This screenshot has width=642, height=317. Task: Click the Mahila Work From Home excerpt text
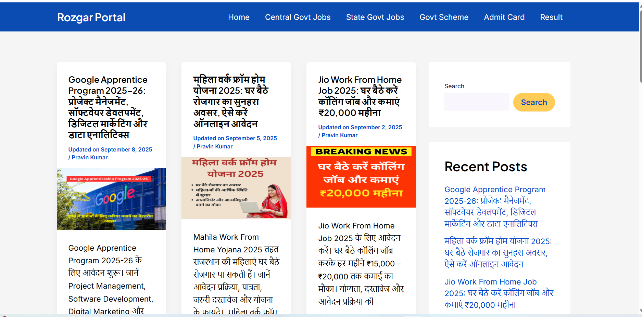tap(236, 274)
